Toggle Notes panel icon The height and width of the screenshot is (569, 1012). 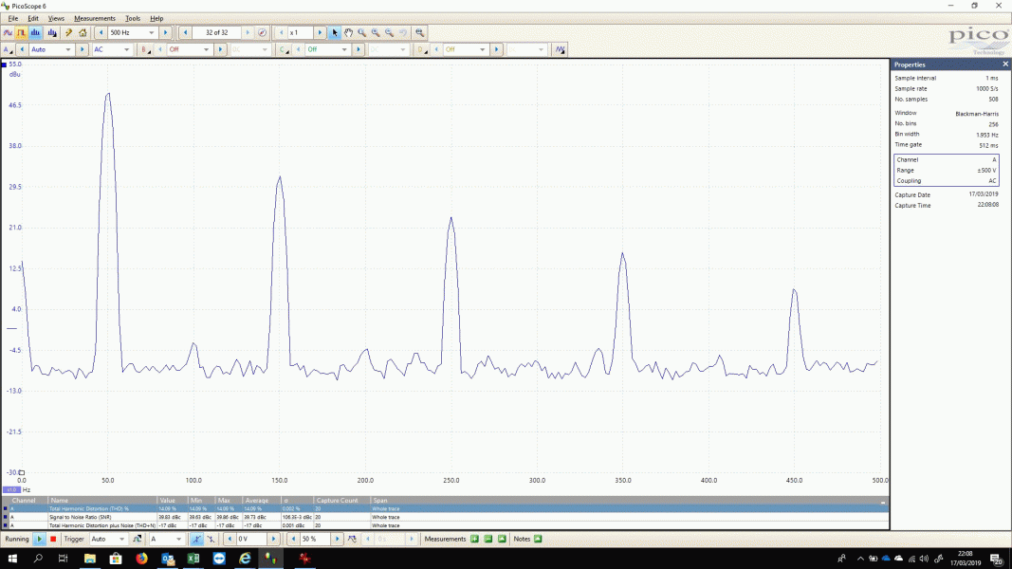pyautogui.click(x=538, y=539)
